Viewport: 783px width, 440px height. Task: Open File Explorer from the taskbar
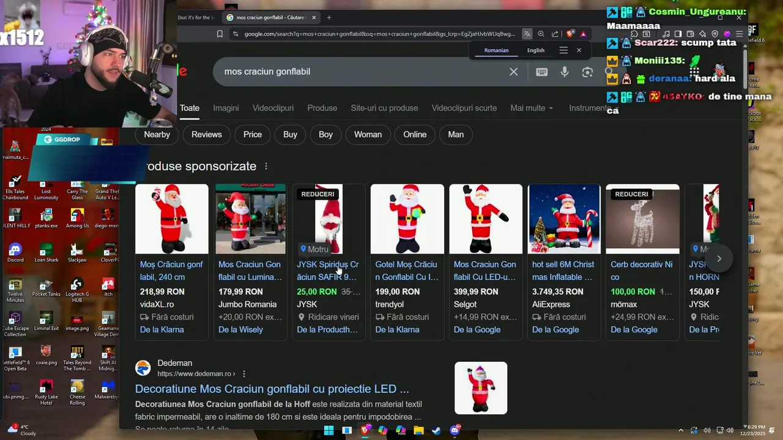coord(418,430)
